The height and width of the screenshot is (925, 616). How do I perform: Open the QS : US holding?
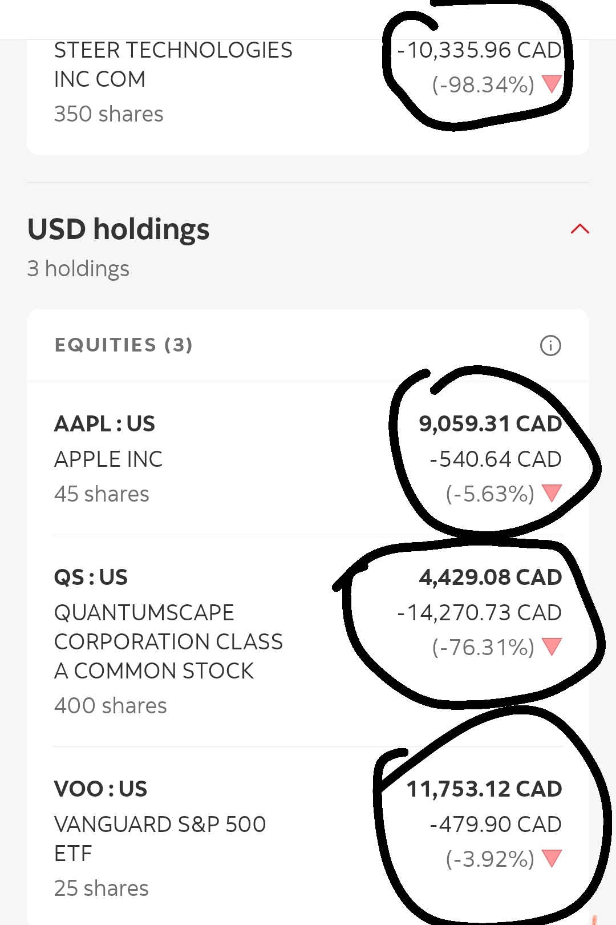(x=91, y=577)
